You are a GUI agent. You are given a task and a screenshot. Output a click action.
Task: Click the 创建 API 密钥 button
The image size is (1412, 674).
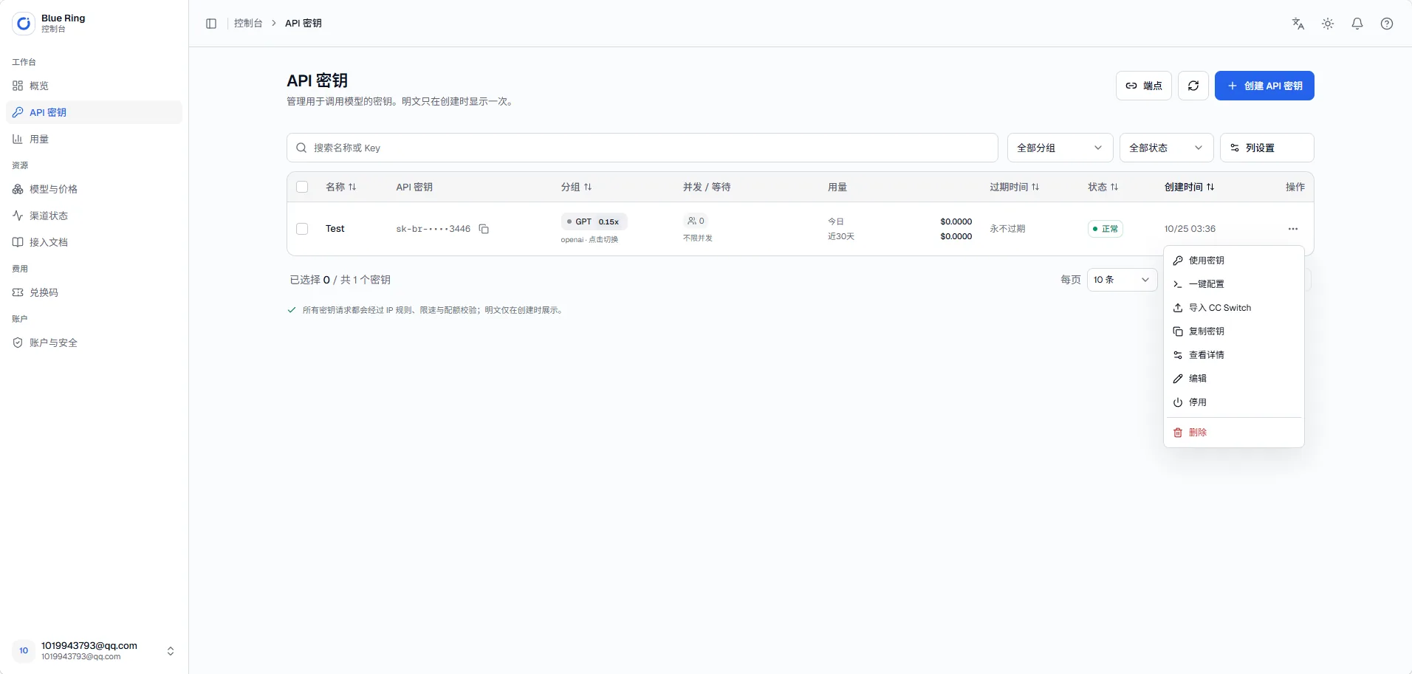point(1264,86)
